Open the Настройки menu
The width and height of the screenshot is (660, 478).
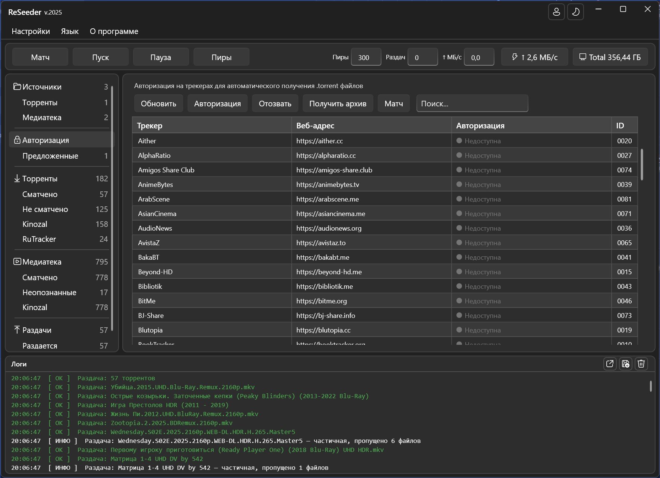pos(31,31)
